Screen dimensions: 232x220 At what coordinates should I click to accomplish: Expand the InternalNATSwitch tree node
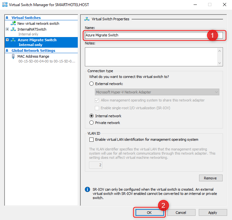point(7,29)
